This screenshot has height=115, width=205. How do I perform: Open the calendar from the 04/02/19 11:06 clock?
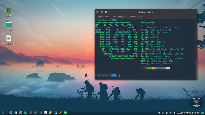click(x=190, y=113)
